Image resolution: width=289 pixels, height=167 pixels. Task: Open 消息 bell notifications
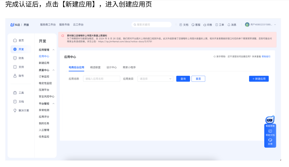tap(232, 25)
